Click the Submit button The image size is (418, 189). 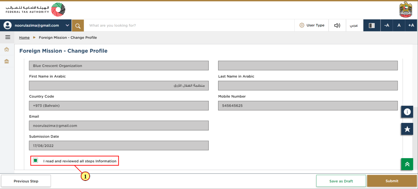click(392, 181)
